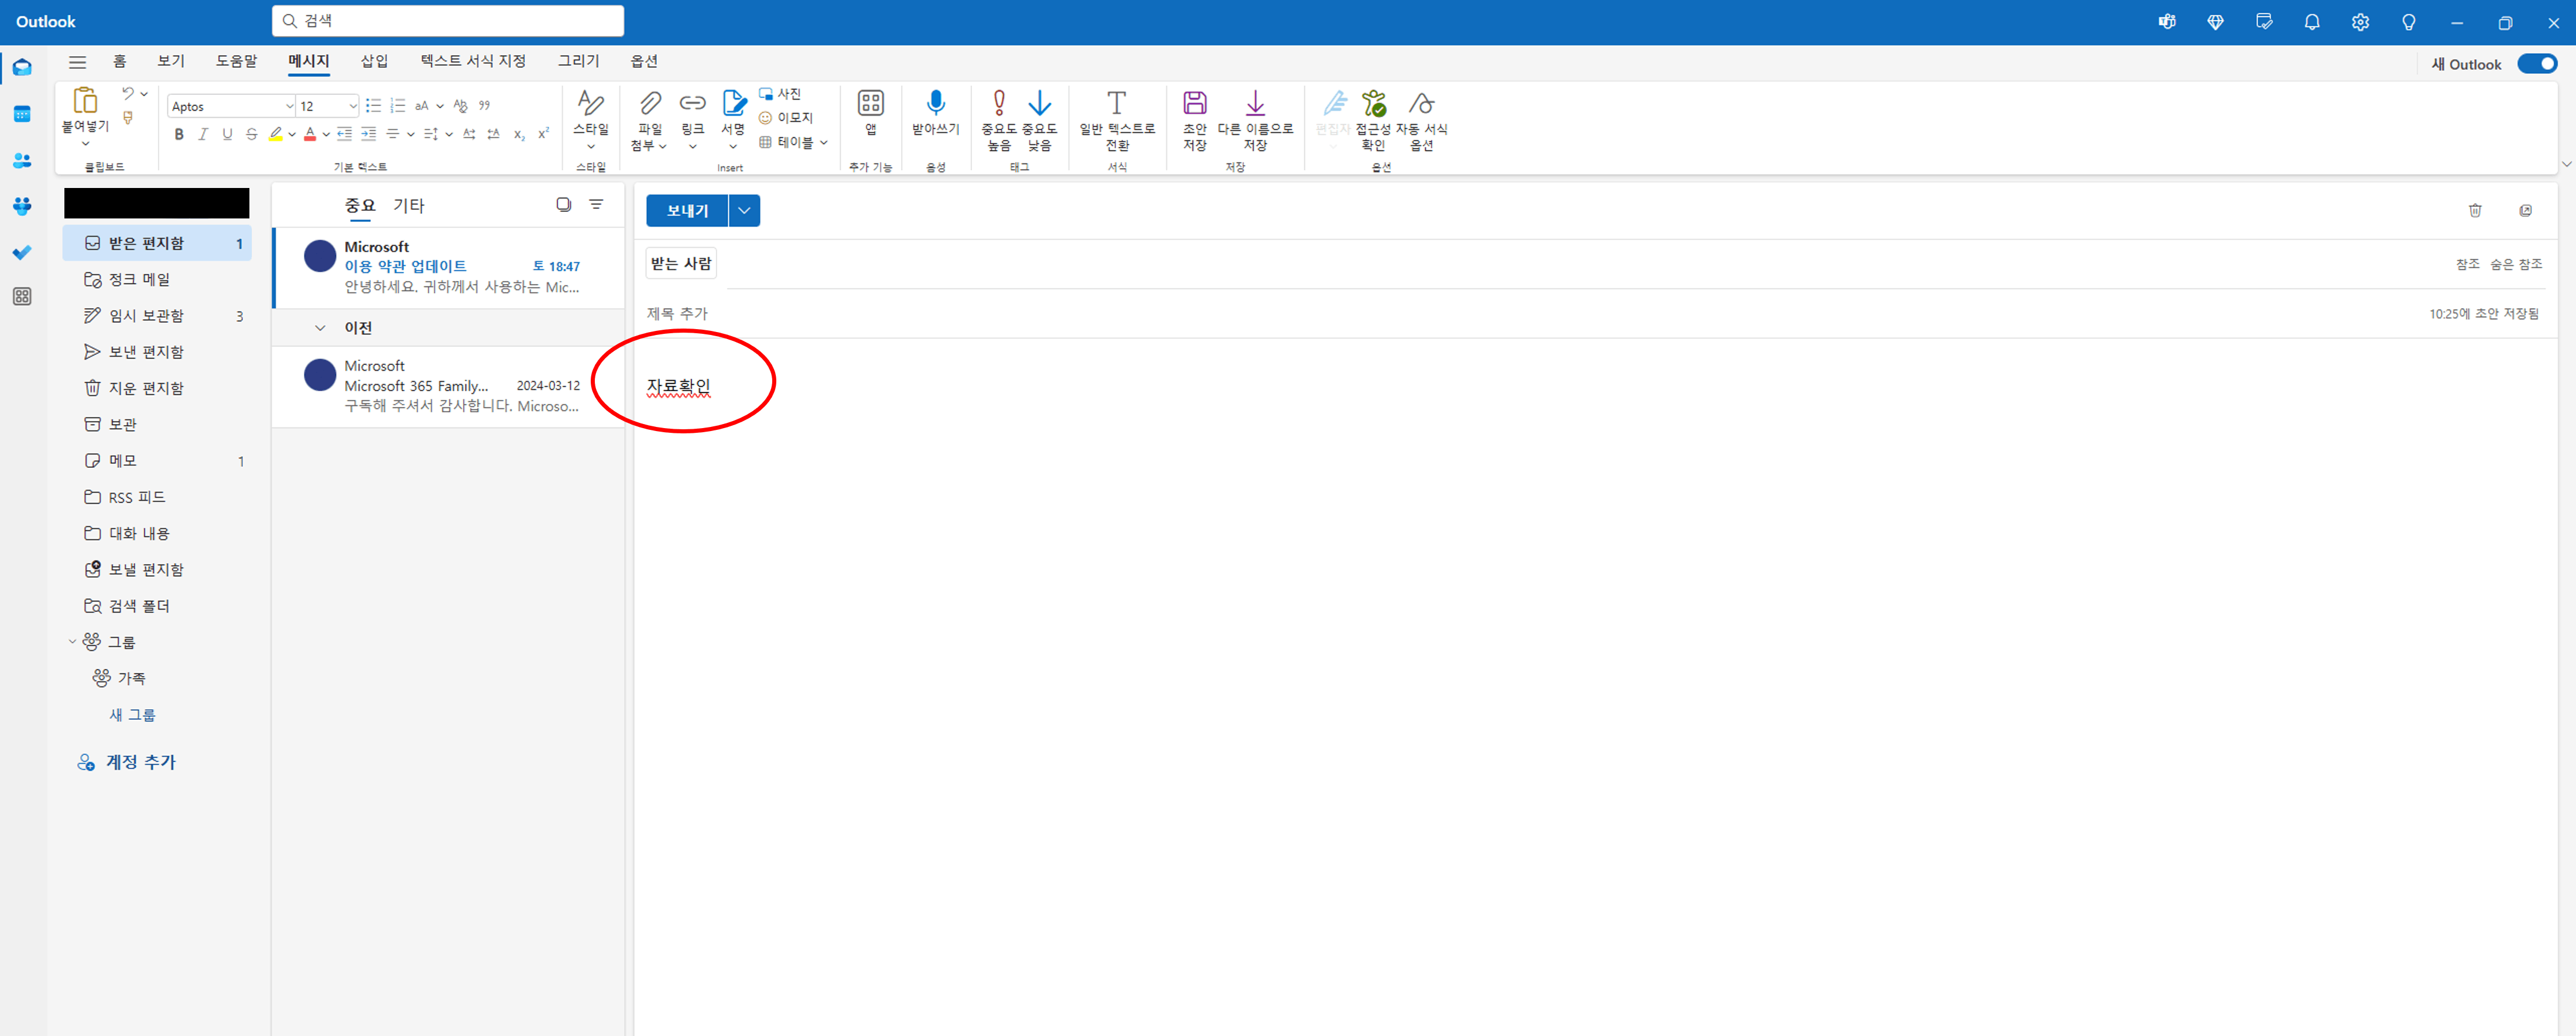Switch to the 삽입 ribbon tab
The width and height of the screenshot is (2576, 1036).
click(x=374, y=61)
